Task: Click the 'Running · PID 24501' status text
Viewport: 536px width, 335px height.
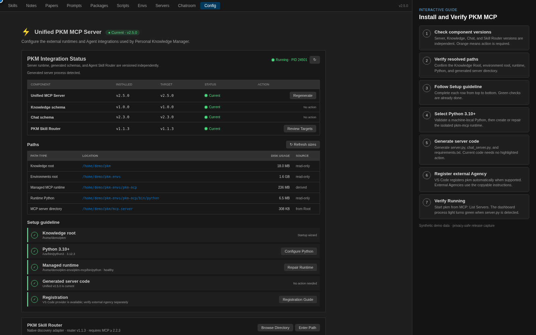Action: pos(291,60)
